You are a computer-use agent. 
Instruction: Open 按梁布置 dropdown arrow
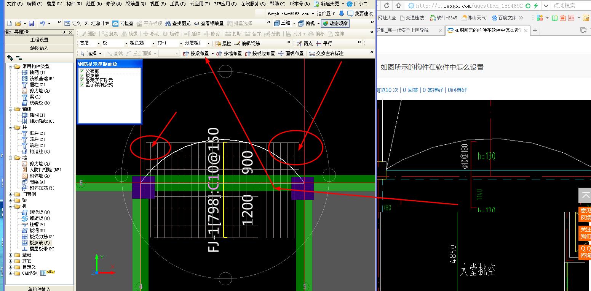click(212, 54)
